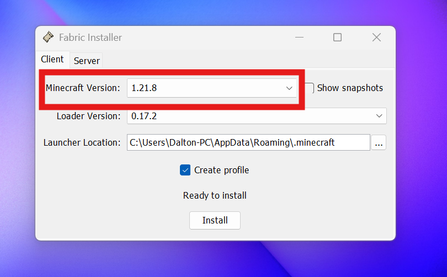
Task: Browse for launcher location with the ... button
Action: (379, 142)
